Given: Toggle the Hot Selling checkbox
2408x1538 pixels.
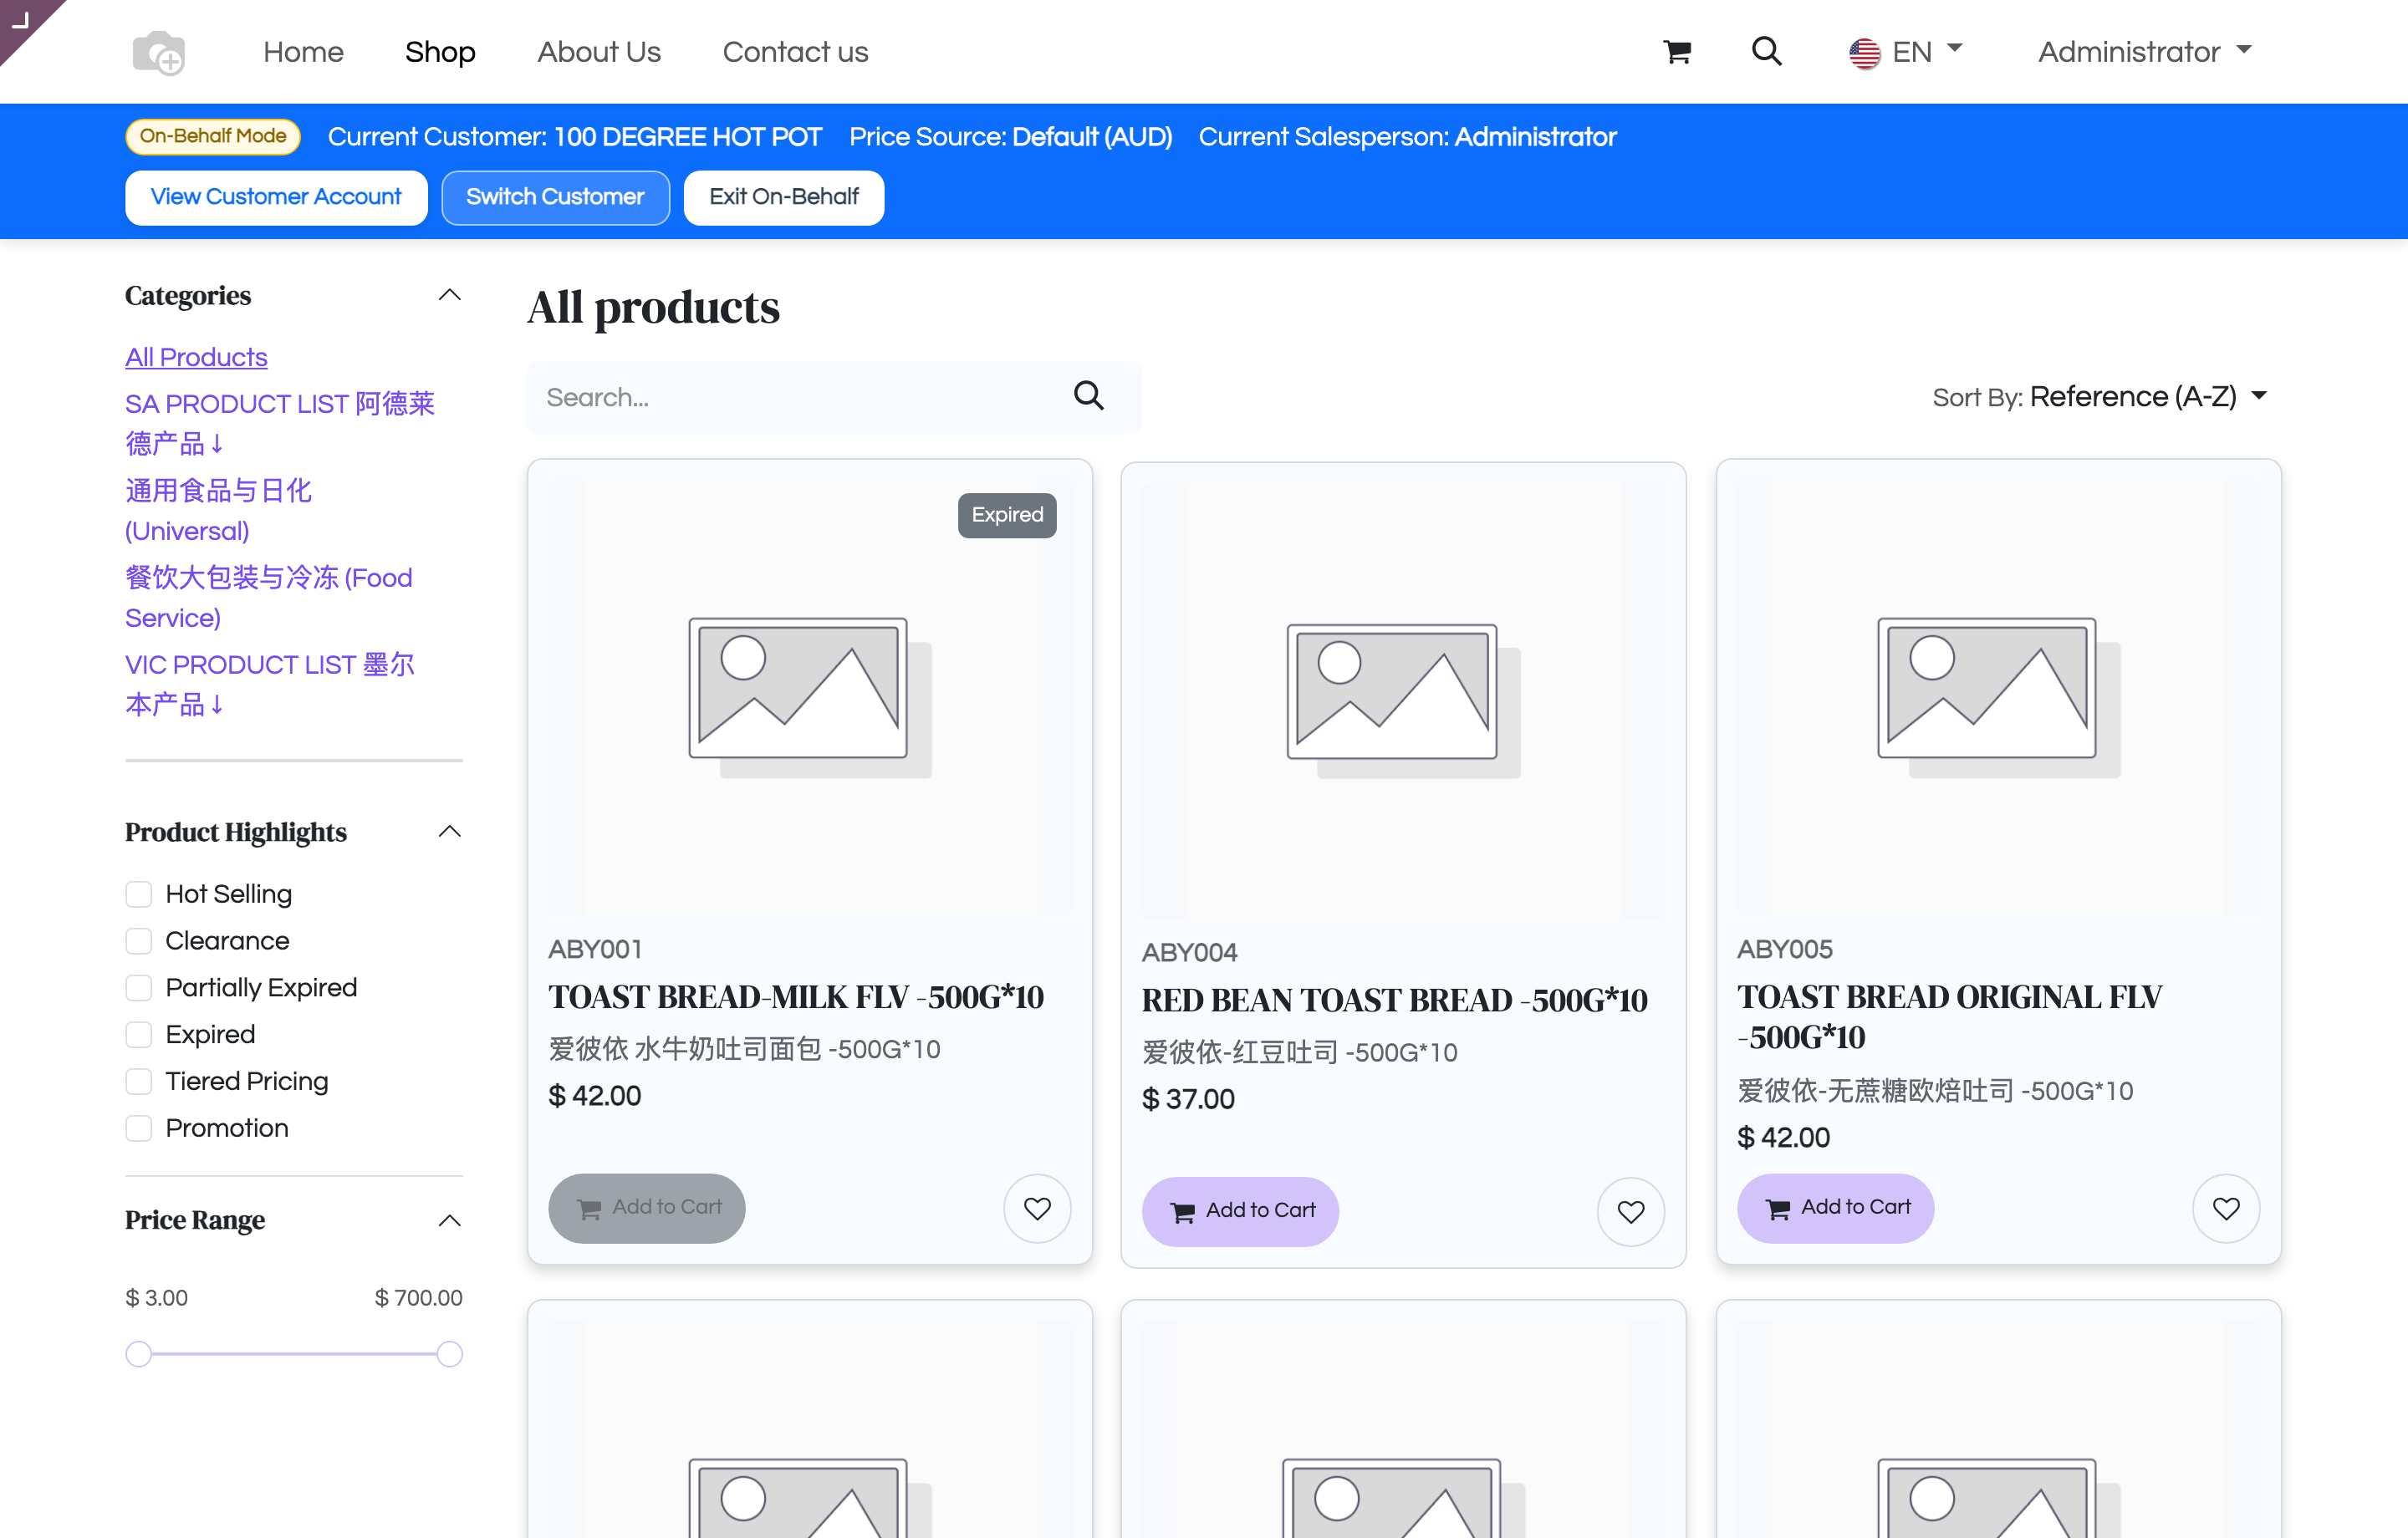Looking at the screenshot, I should pyautogui.click(x=139, y=894).
